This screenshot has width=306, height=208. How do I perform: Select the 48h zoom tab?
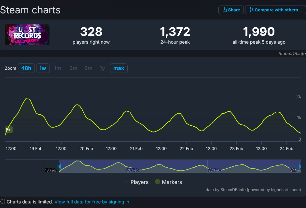point(26,68)
